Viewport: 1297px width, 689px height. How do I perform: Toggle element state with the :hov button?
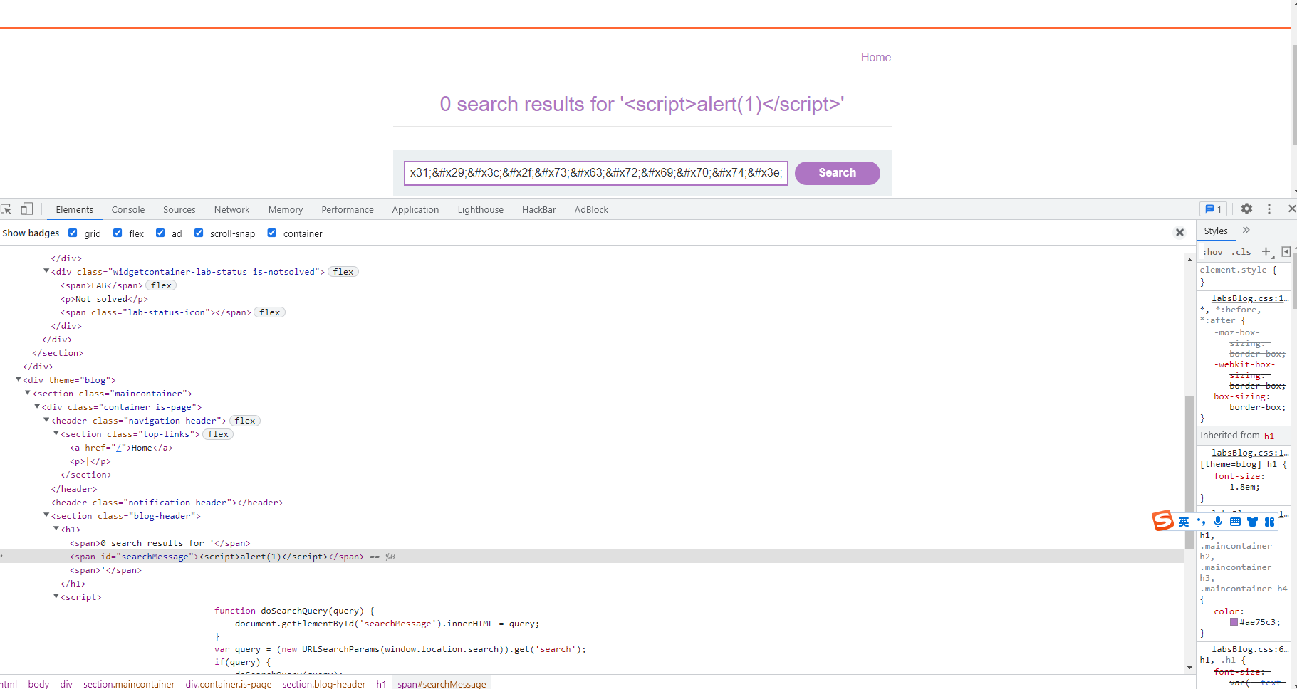tap(1212, 252)
